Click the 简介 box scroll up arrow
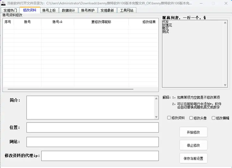 point(156,98)
